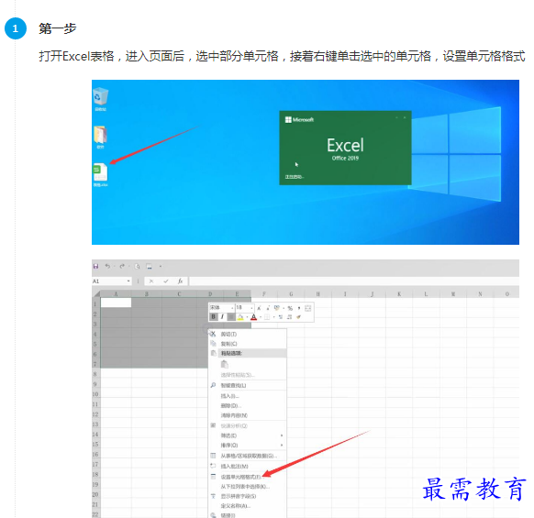
Task: Click the Decrease Decimal icon in mini toolbar
Action: [x=289, y=317]
